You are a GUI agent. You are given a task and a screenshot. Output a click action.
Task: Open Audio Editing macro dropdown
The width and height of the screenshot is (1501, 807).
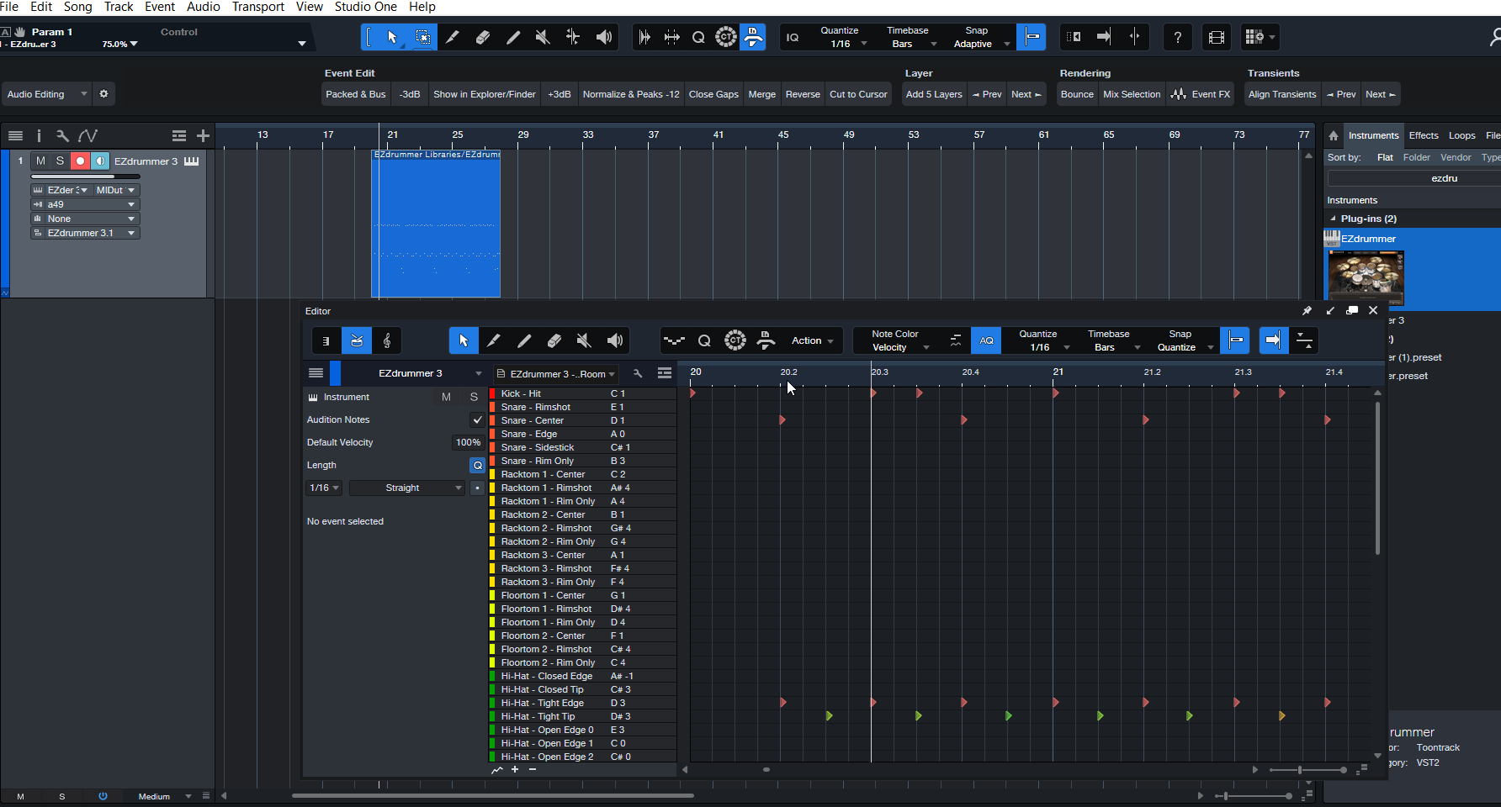46,94
